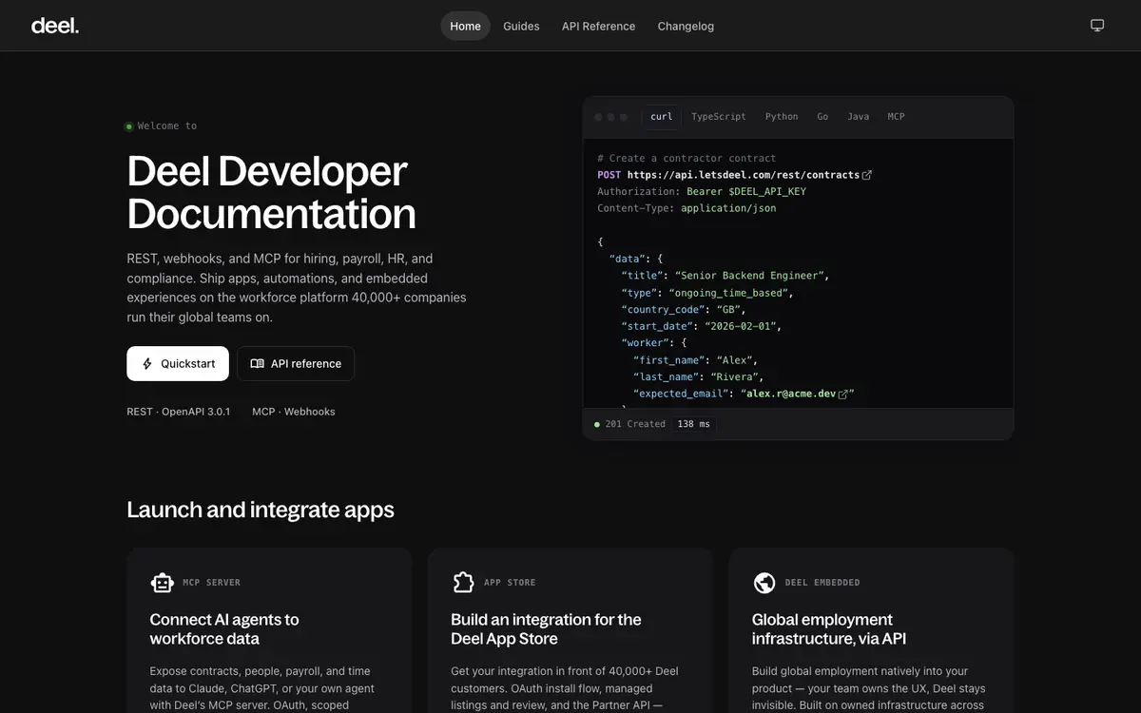Screen dimensions: 1141x713
Task: Click the green 201 Created status dot
Action: [x=597, y=424]
